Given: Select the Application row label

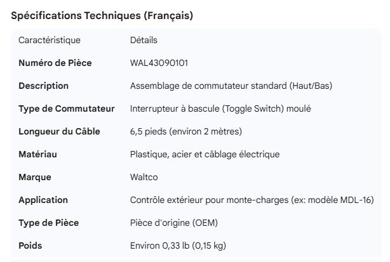Looking at the screenshot, I should point(43,200).
